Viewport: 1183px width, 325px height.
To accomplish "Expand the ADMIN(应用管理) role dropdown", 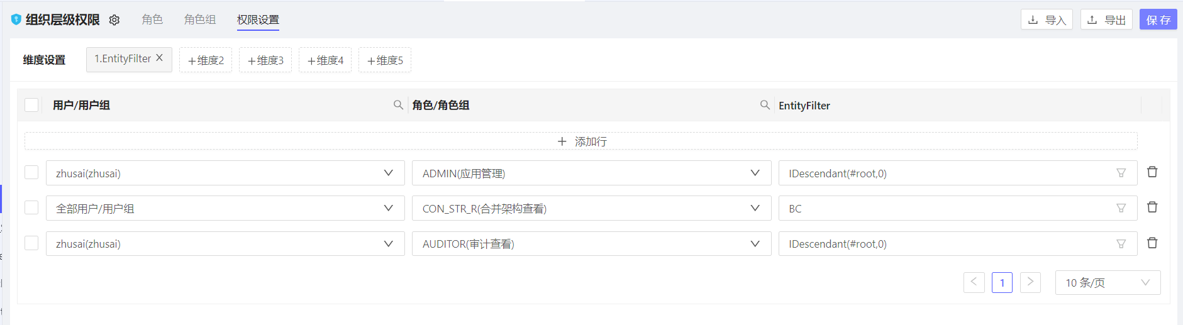I will 755,173.
